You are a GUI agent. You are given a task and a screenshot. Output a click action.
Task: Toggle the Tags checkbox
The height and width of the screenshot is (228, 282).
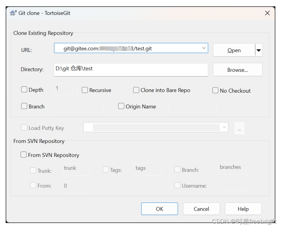106,169
